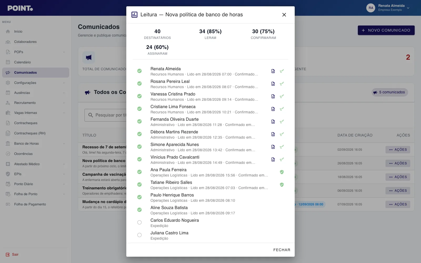Click the 24 (60%) ASSINARAM statistic
The width and height of the screenshot is (421, 263).
pyautogui.click(x=157, y=50)
